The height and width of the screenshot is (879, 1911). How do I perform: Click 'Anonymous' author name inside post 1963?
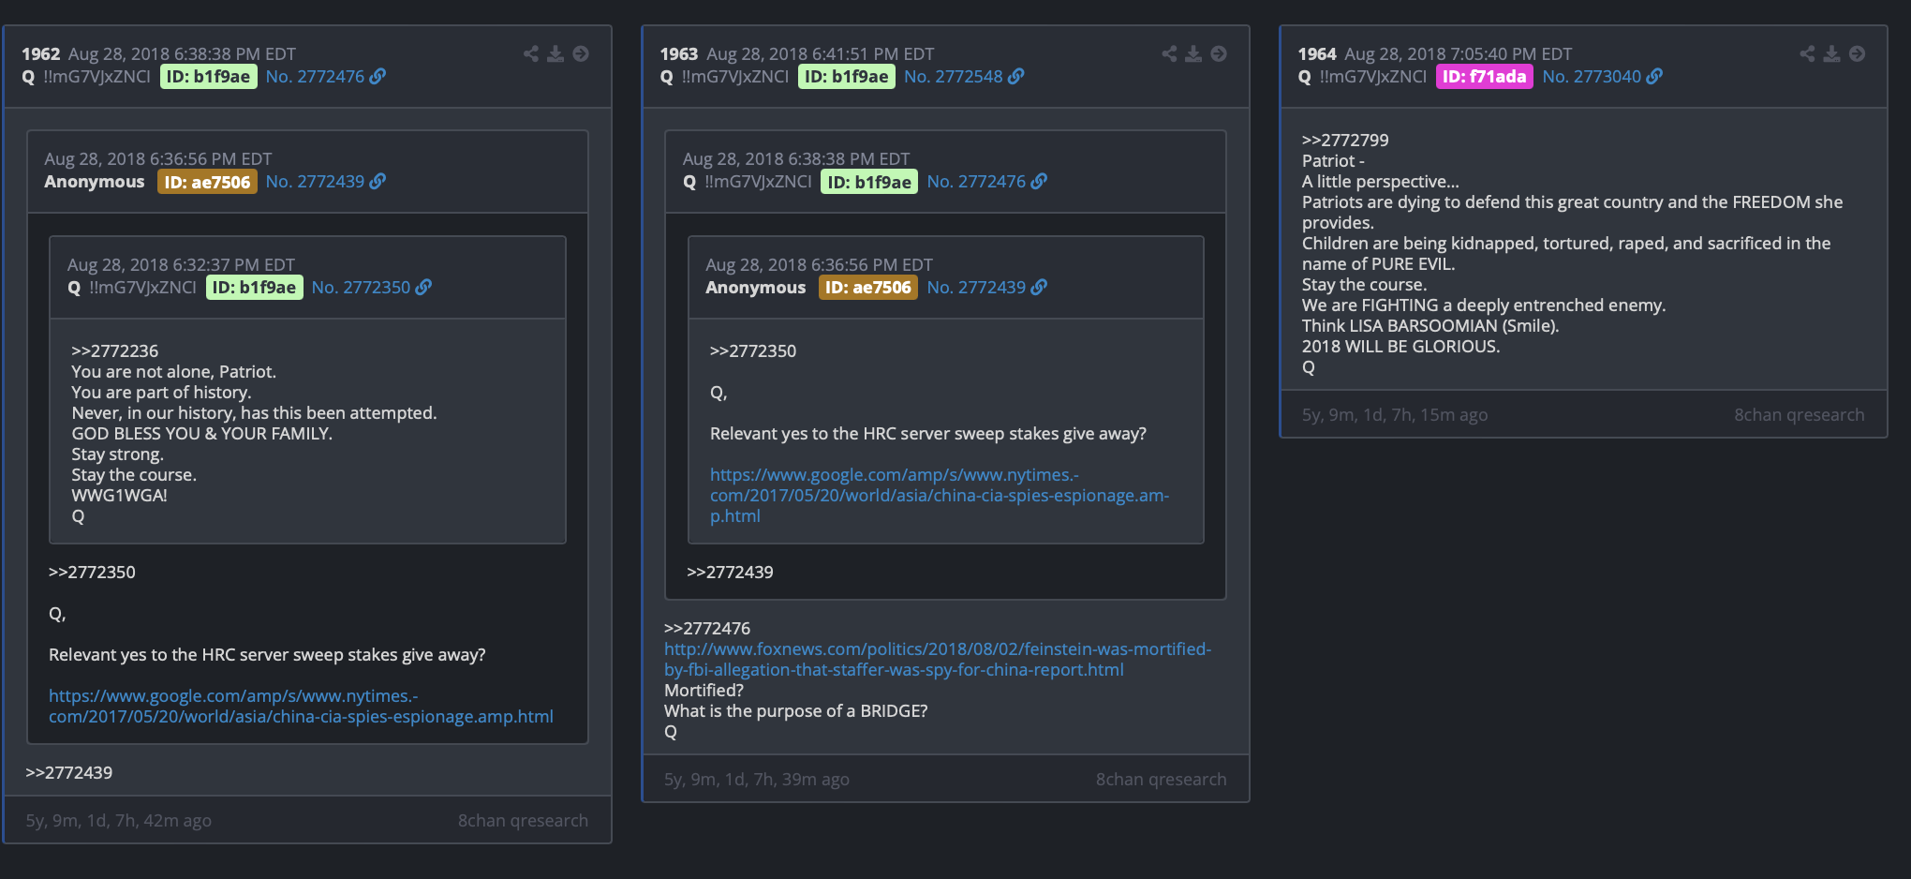pyautogui.click(x=755, y=287)
